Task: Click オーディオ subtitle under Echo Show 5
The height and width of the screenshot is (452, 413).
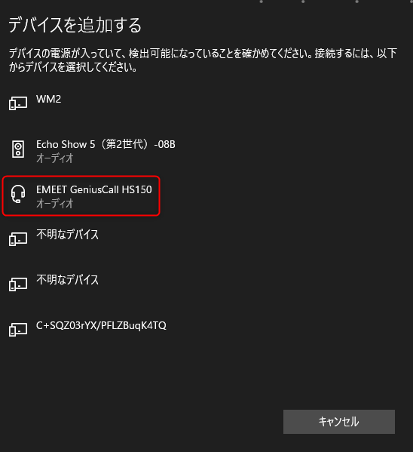Action: (x=55, y=158)
